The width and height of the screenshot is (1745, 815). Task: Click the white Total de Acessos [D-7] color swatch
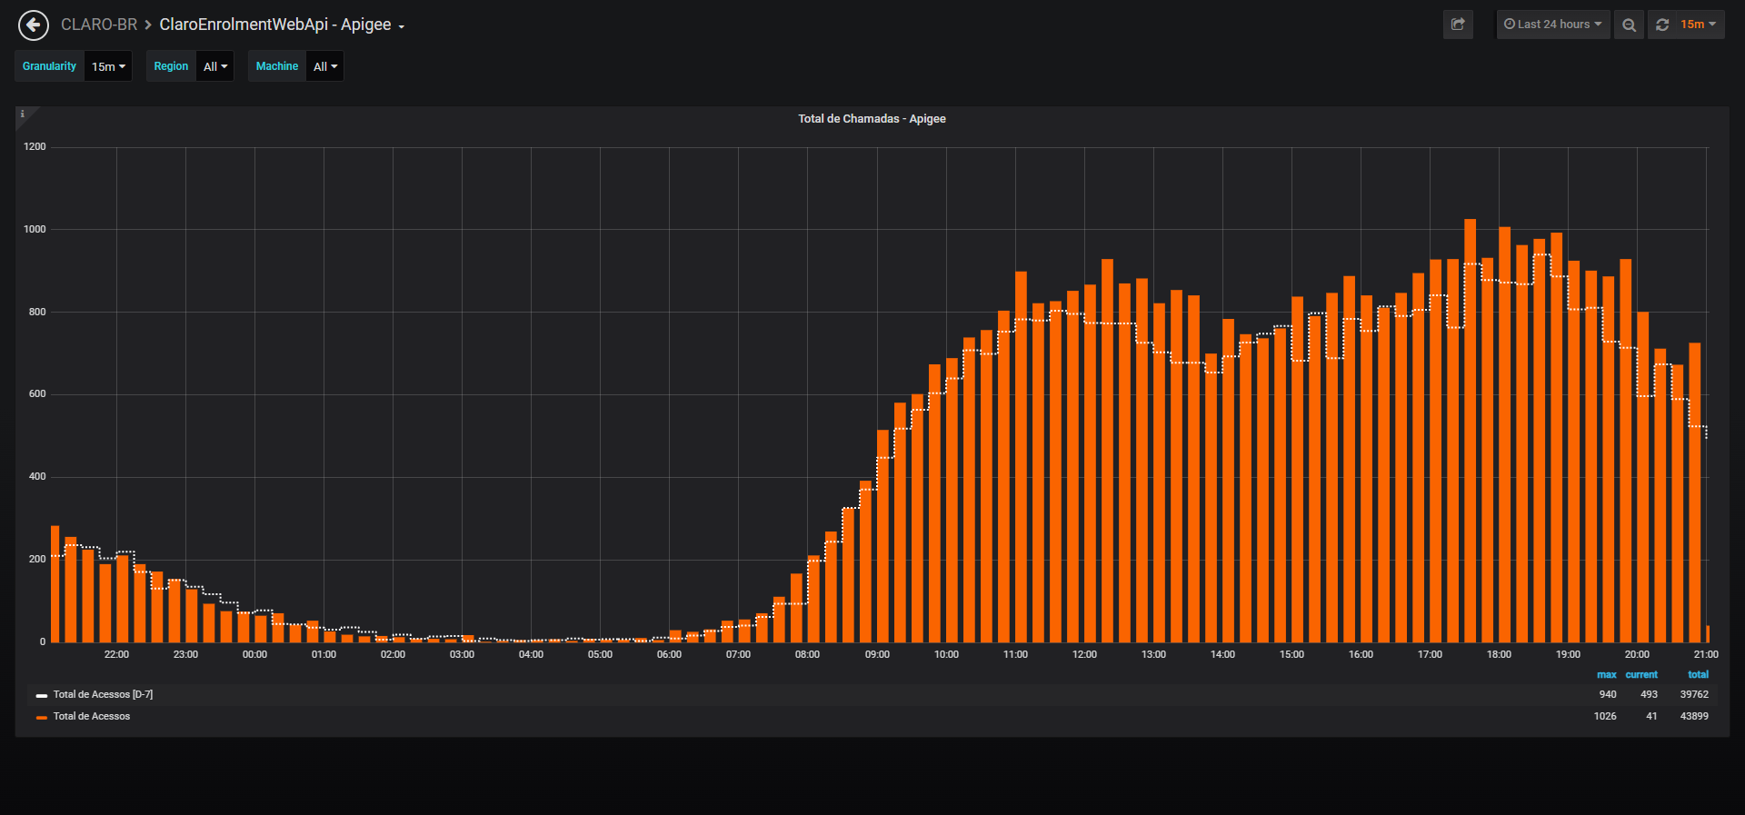coord(42,696)
